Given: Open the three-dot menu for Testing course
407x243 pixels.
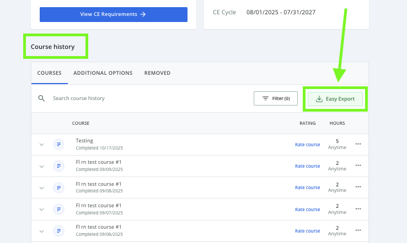Looking at the screenshot, I should pos(358,144).
